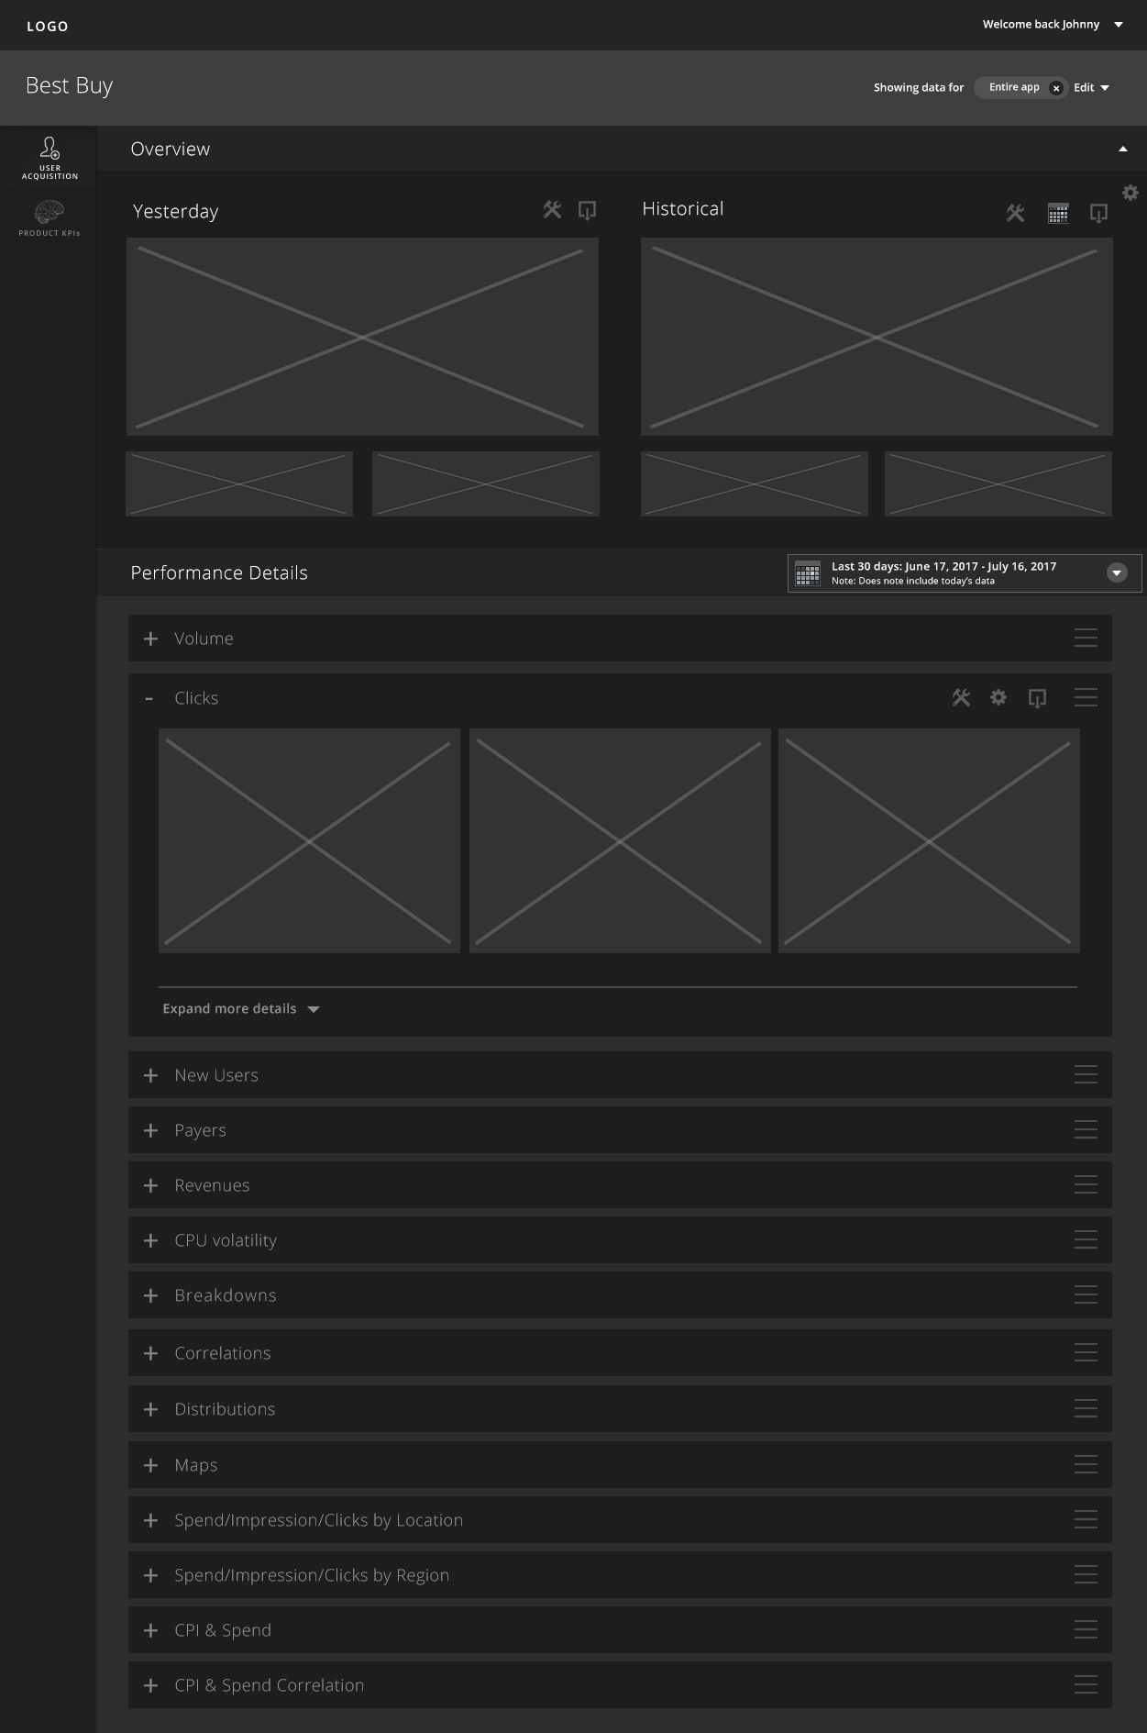Viewport: 1147px width, 1733px height.
Task: Expand the CPU volatility section
Action: coord(151,1240)
